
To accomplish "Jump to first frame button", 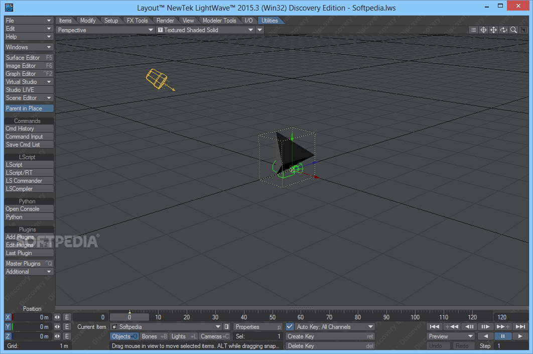I will coord(435,326).
